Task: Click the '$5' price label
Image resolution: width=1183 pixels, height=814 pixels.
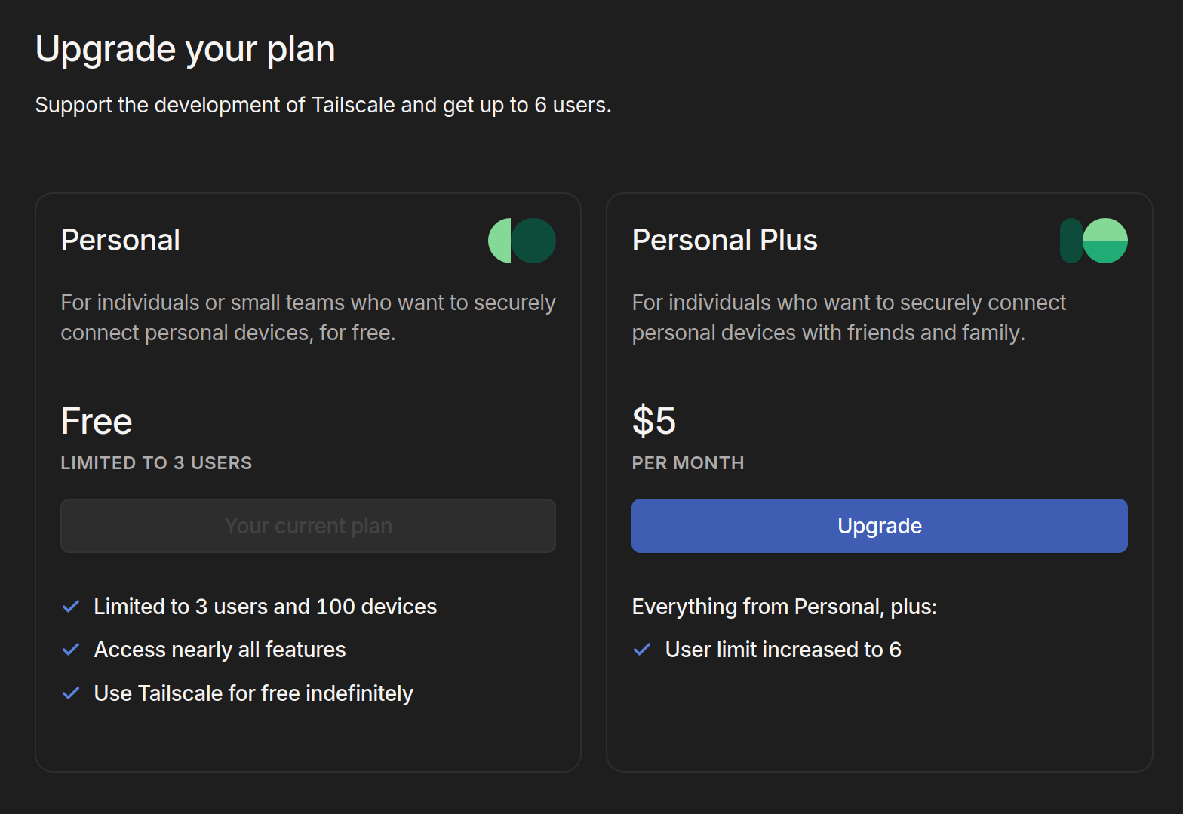Action: (653, 421)
